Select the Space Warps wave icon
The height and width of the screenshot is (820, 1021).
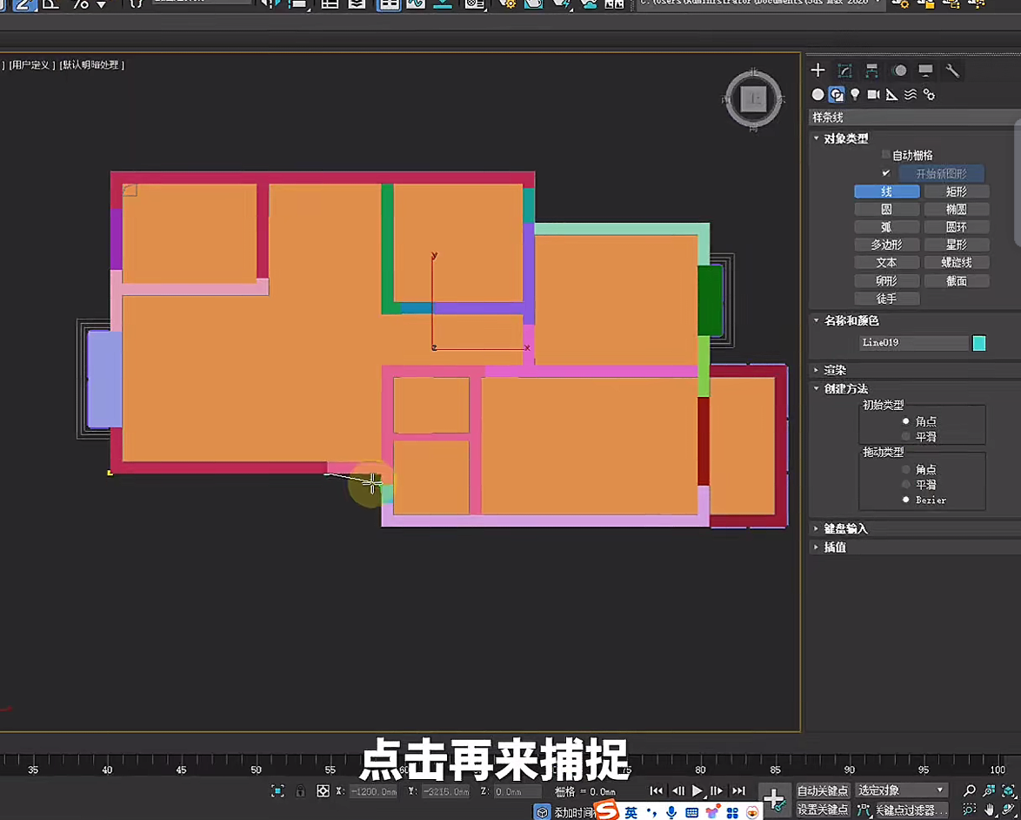(911, 95)
